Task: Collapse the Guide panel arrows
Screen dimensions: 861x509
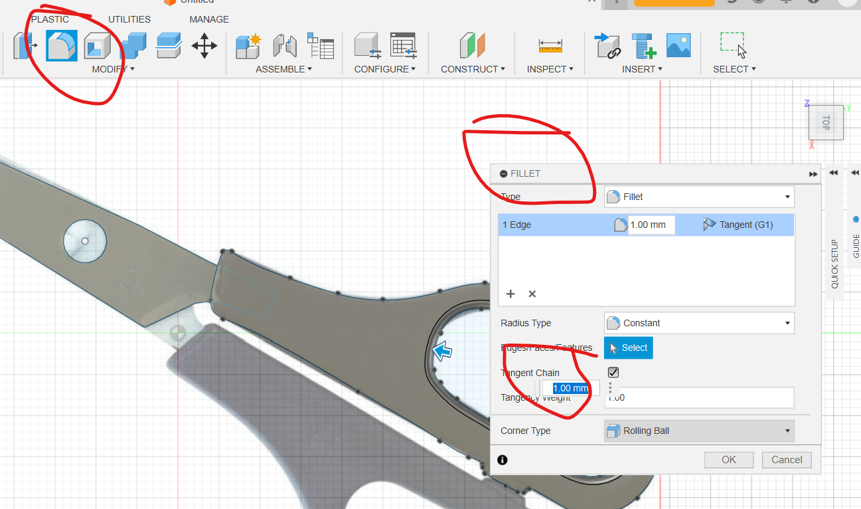Action: pos(855,173)
